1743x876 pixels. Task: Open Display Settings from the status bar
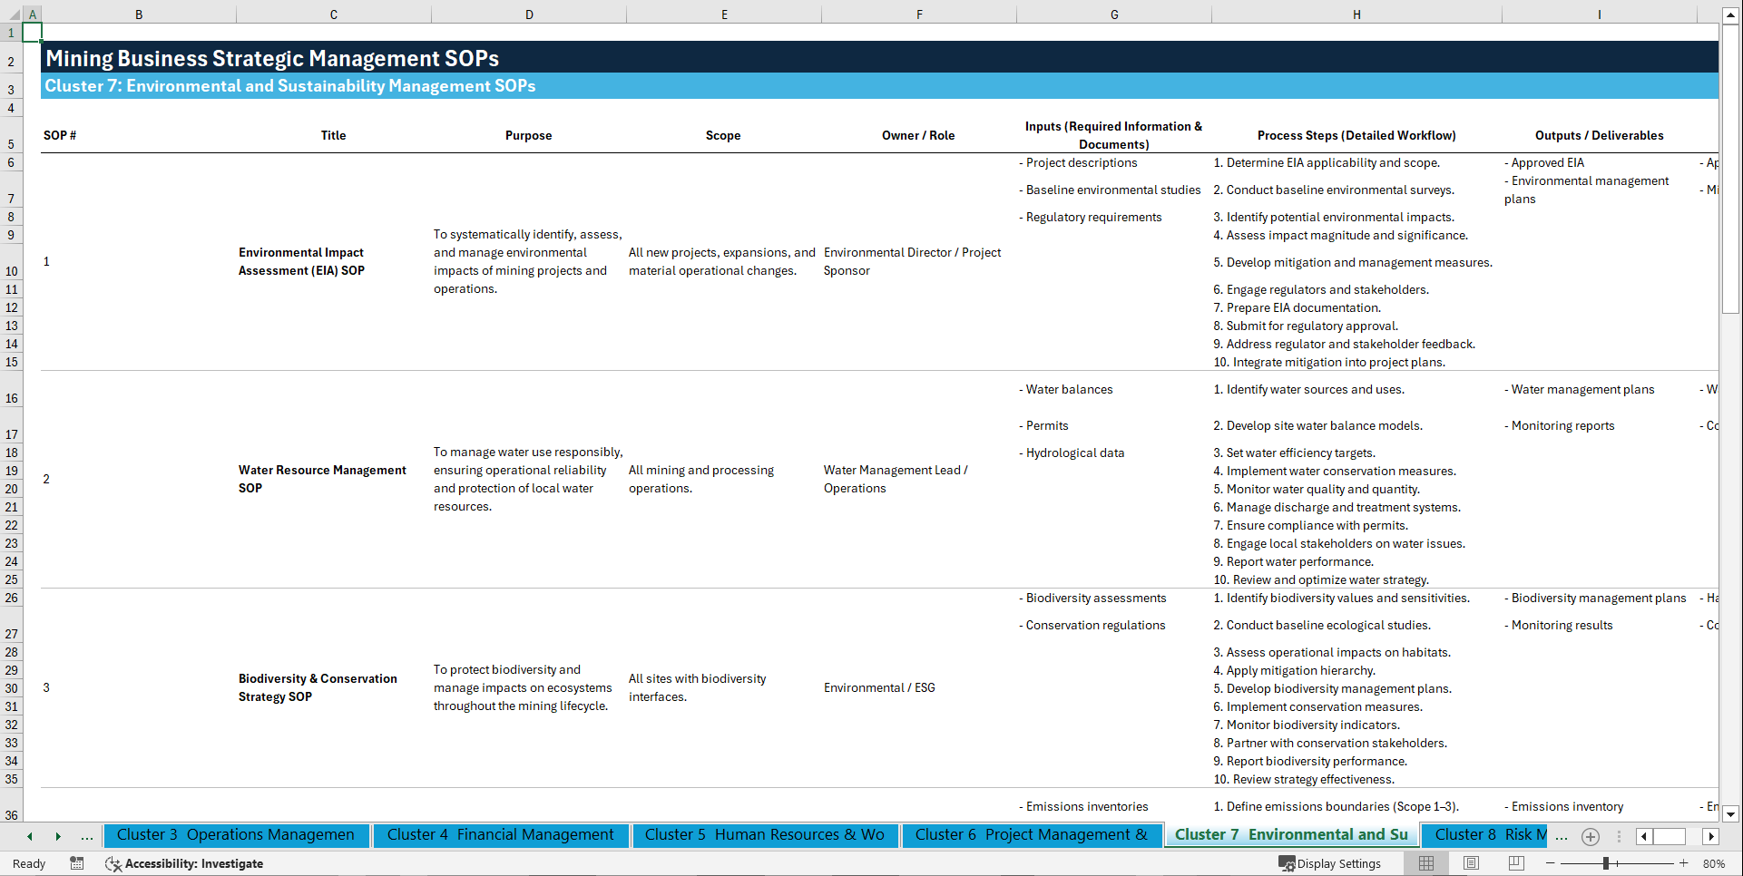(1331, 863)
